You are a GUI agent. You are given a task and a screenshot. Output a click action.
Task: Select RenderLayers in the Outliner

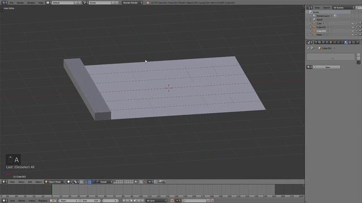pos(323,16)
